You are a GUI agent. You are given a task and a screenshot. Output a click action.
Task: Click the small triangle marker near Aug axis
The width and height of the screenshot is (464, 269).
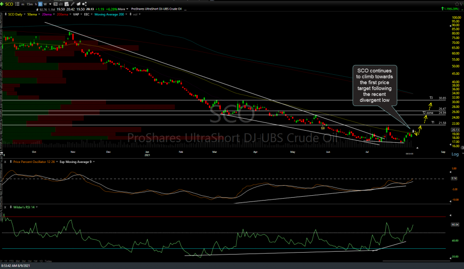[x=417, y=148]
